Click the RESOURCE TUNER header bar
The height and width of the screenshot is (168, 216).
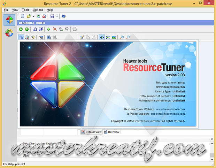pyautogui.click(x=115, y=23)
